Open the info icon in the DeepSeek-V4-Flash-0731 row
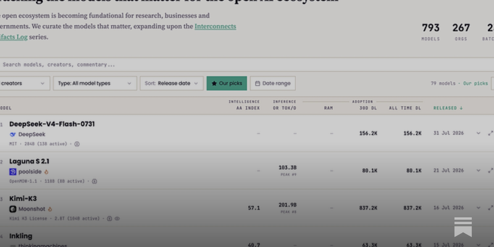Viewport: 494px width, 247px height. (77, 144)
